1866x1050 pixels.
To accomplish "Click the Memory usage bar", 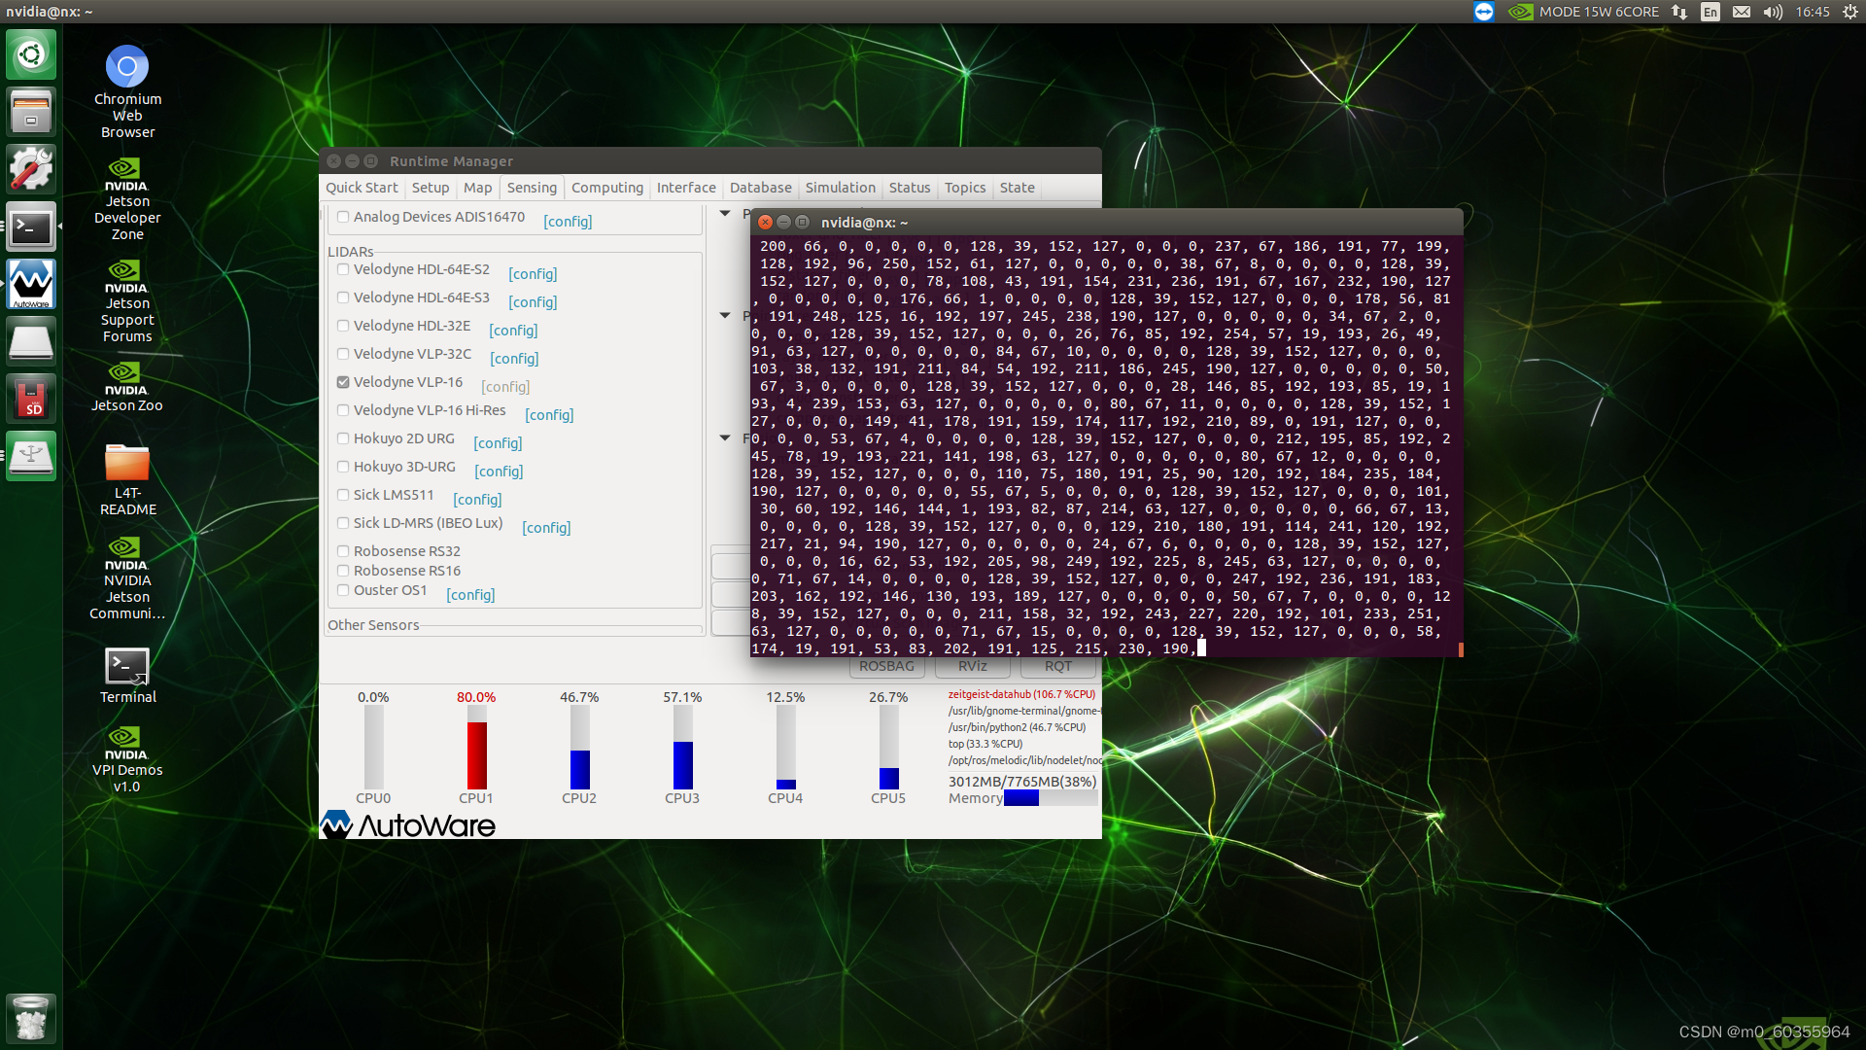I will (x=1051, y=798).
